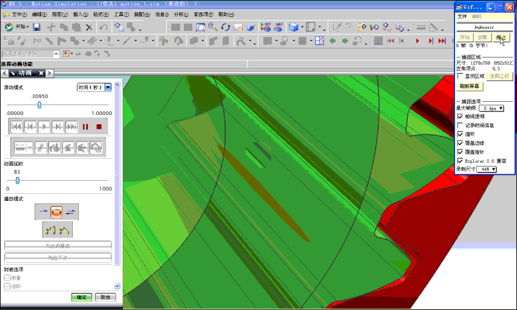Click step-forward button in animation panel
This screenshot has width=517, height=310.
click(58, 127)
